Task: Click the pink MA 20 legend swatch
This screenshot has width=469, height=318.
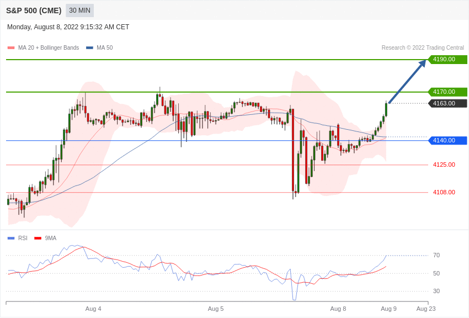Action: tap(11, 48)
